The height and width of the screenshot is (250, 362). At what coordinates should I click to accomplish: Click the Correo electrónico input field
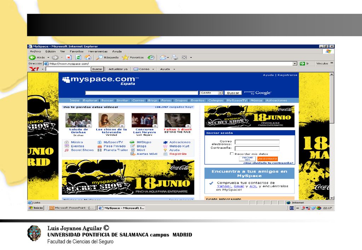(x=257, y=142)
